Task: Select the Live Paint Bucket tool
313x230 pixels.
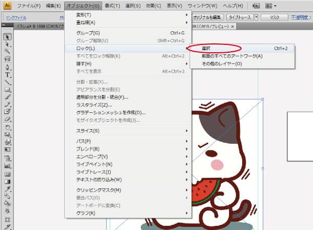Action: pos(7,203)
